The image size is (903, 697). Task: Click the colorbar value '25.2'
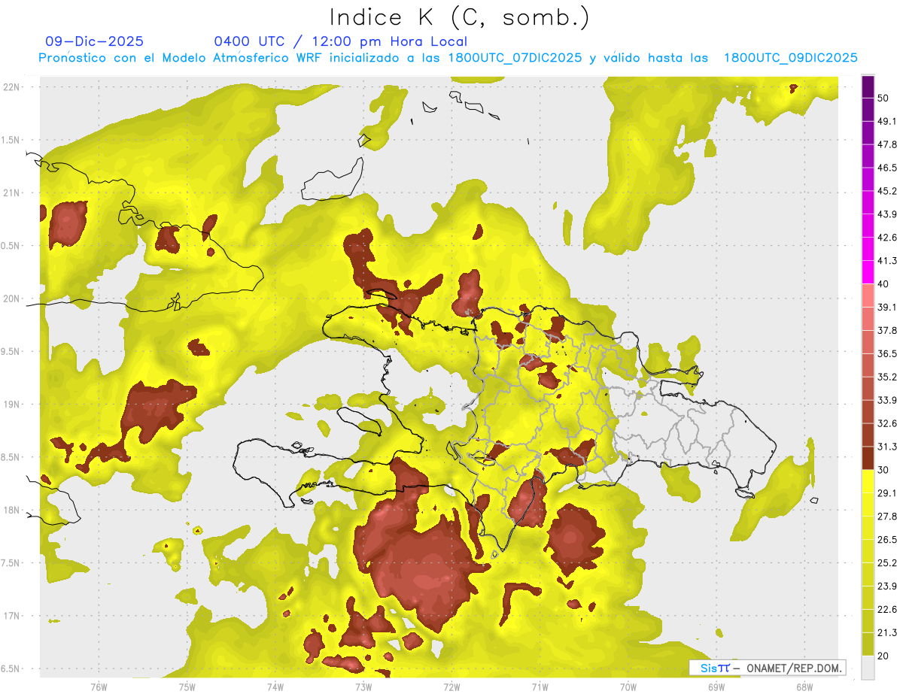pyautogui.click(x=887, y=563)
